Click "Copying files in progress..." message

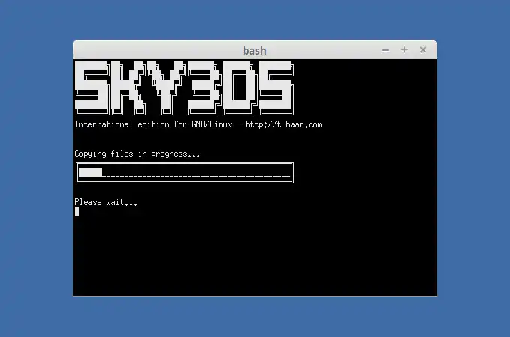point(137,154)
